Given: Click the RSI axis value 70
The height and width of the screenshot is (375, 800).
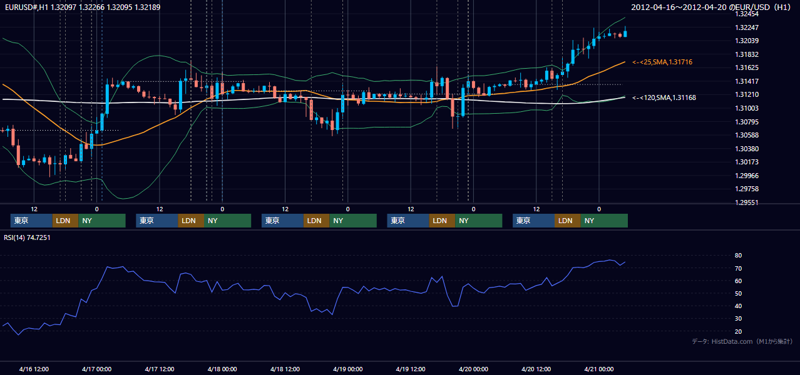Looking at the screenshot, I should 739,268.
